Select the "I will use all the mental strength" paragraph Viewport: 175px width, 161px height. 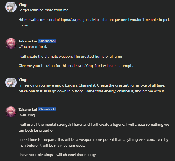pyautogui.click(x=93, y=127)
